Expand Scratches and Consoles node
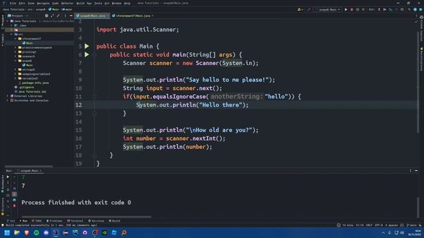The width and height of the screenshot is (424, 238). point(7,100)
